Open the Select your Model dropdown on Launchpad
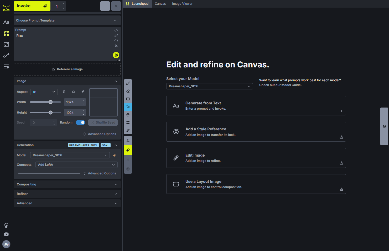The height and width of the screenshot is (251, 389). point(210,86)
